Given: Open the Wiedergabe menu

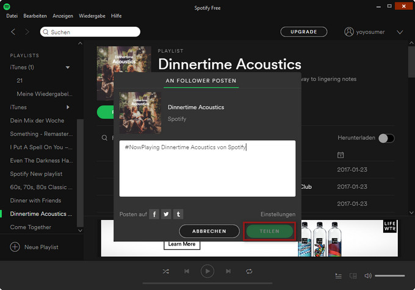Looking at the screenshot, I should (x=92, y=16).
